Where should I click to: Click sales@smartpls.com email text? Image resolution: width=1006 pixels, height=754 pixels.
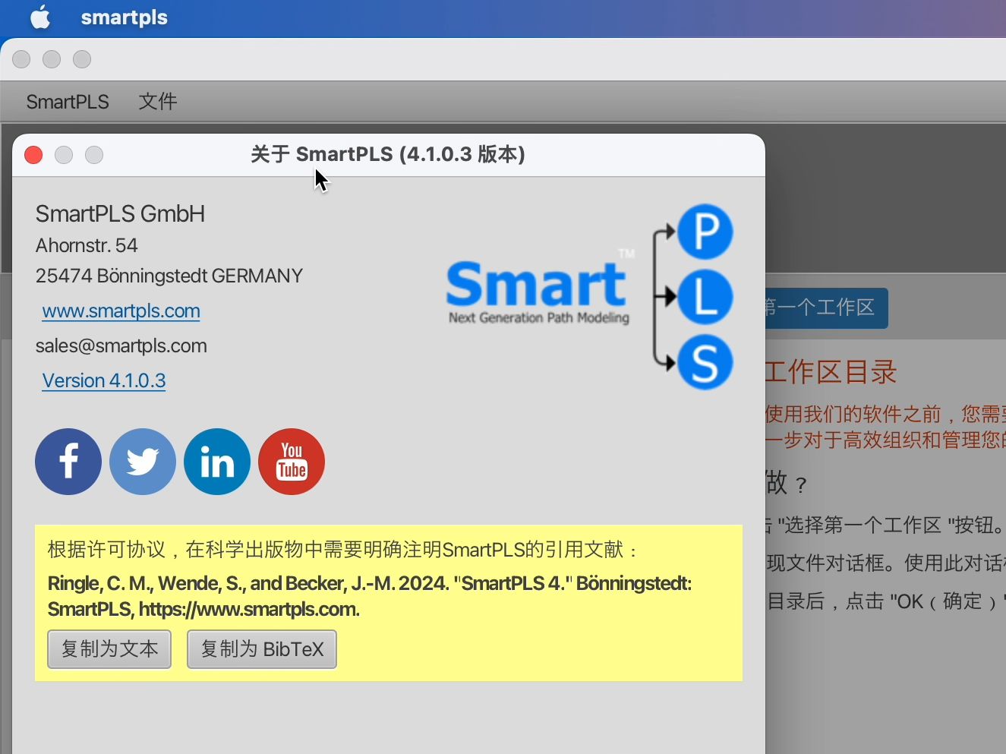pos(121,346)
